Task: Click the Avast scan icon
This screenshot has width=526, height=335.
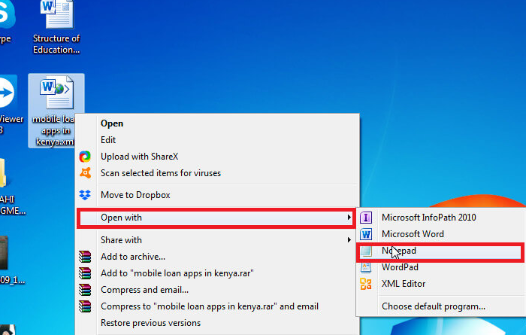Action: point(85,172)
